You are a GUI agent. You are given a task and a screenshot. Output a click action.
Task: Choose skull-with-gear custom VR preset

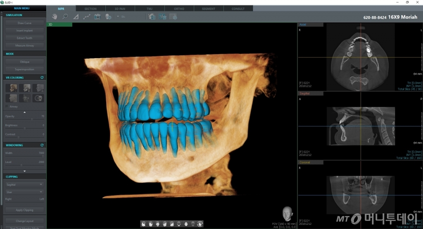[x=38, y=98]
